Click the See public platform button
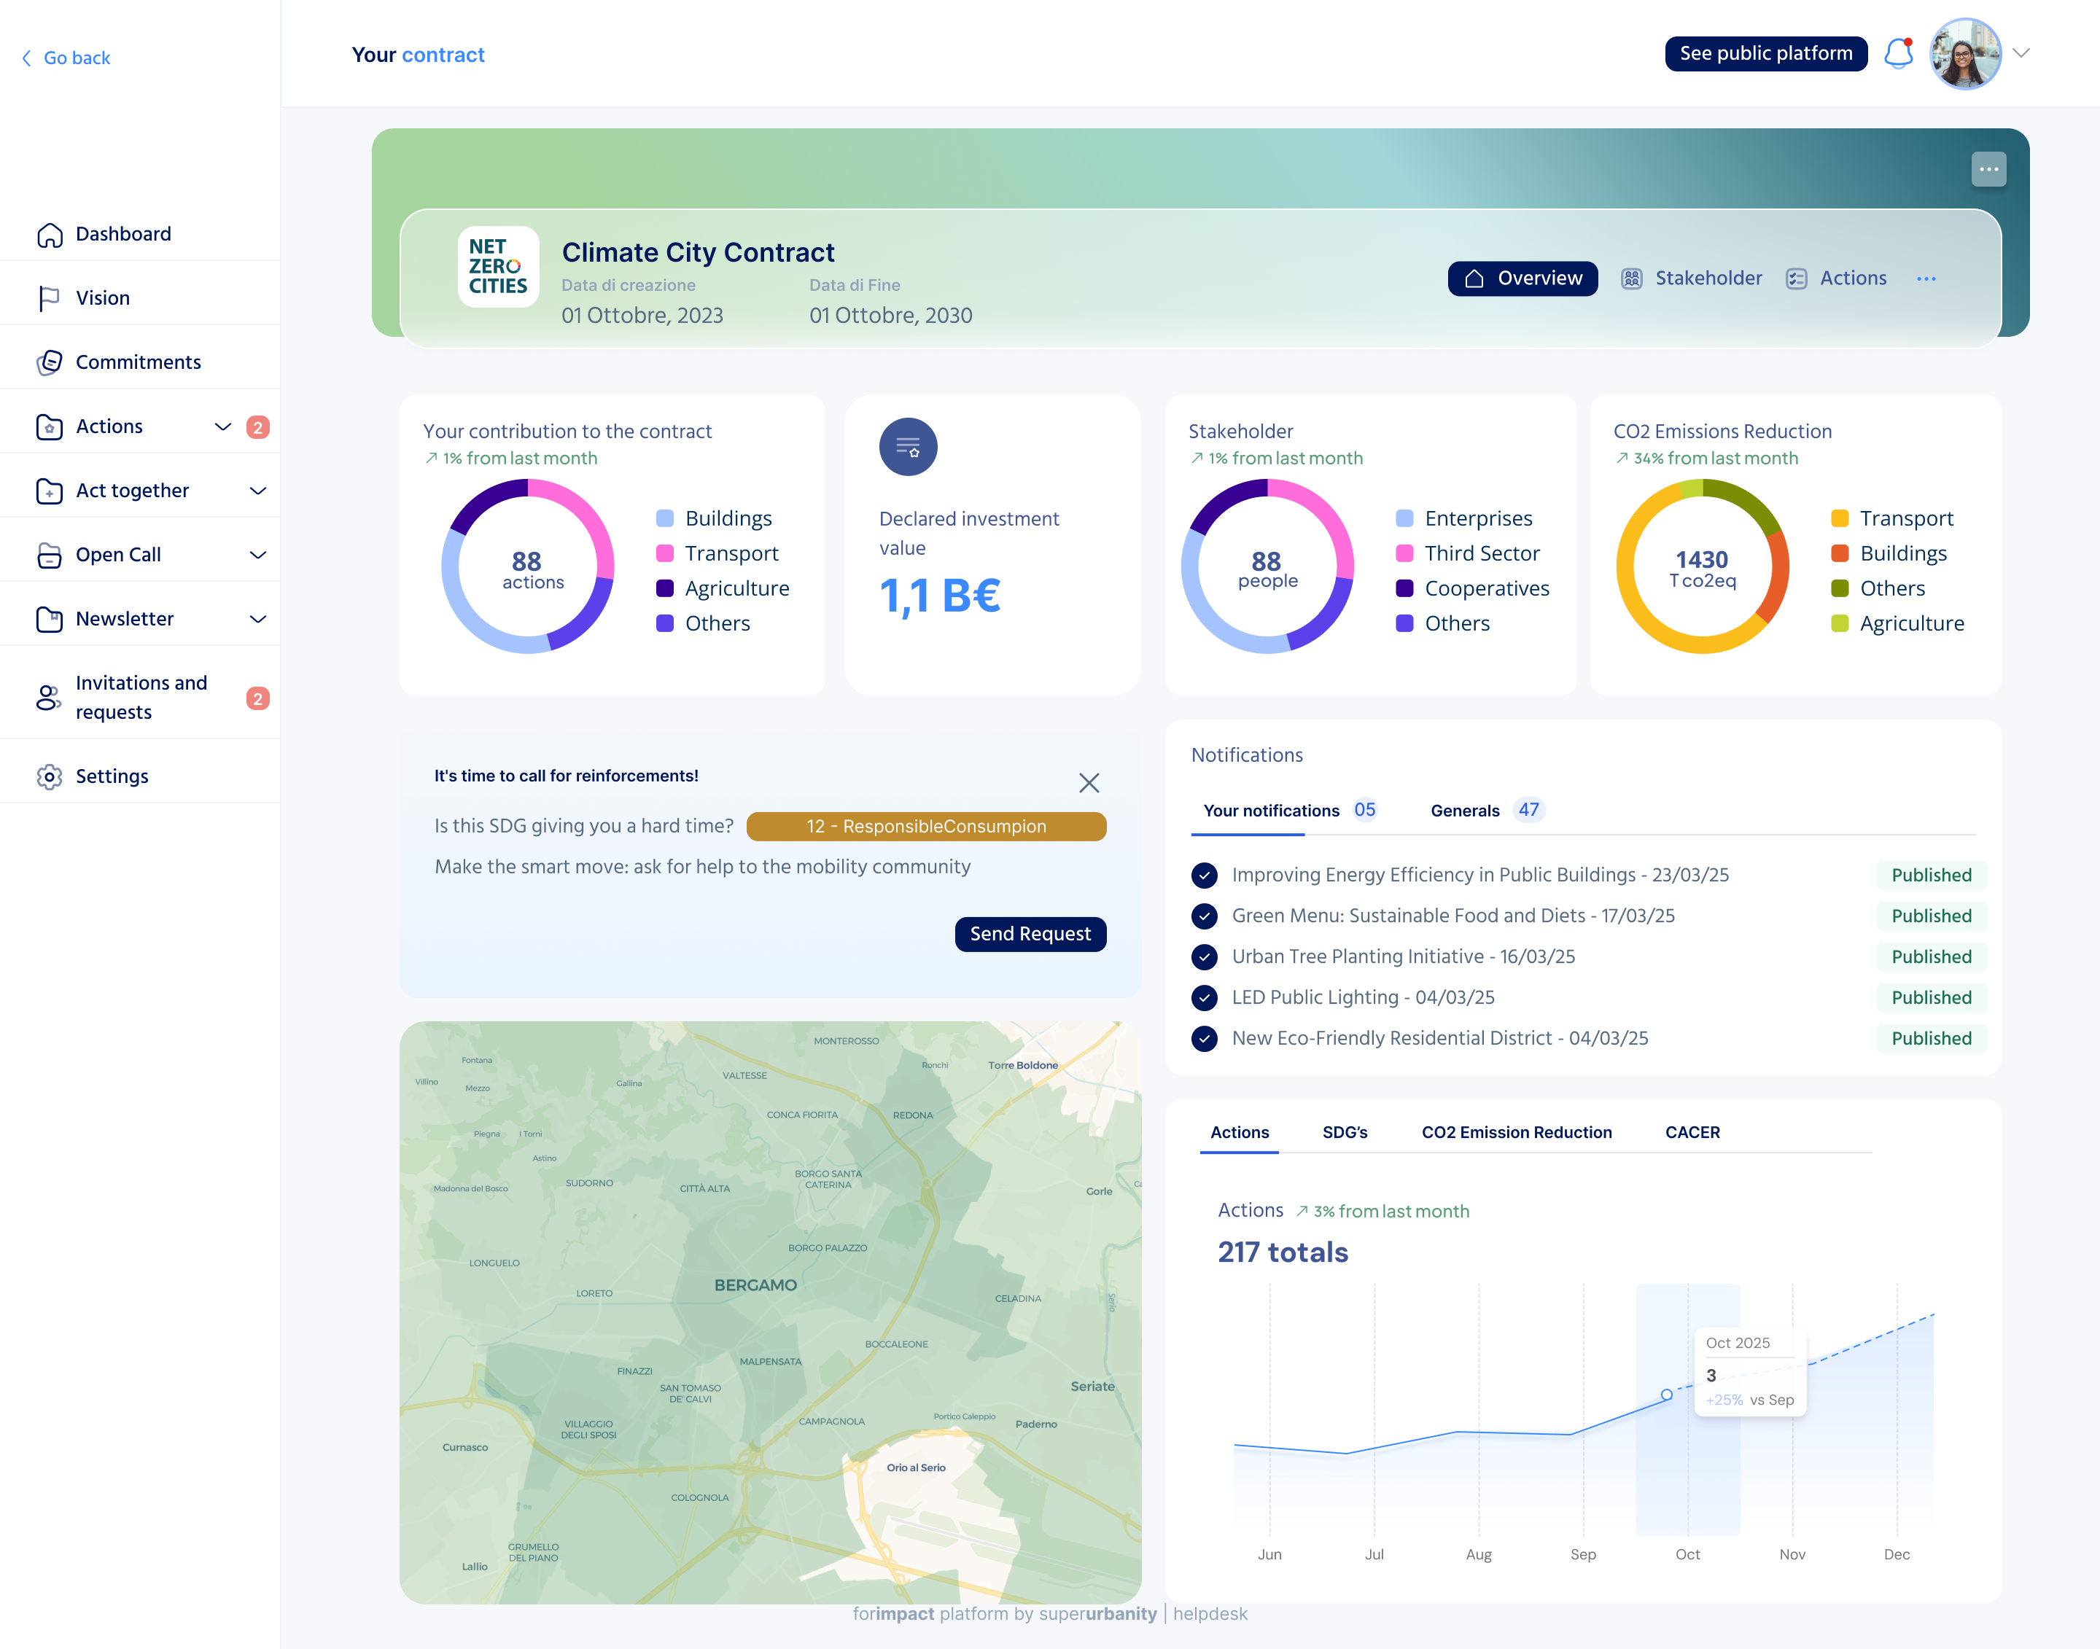 coord(1765,53)
